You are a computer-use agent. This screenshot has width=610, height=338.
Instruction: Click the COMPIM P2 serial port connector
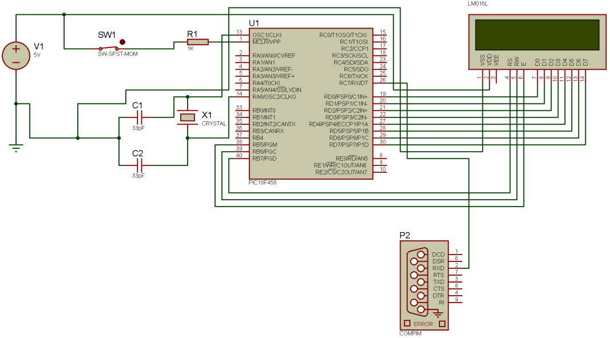[424, 285]
